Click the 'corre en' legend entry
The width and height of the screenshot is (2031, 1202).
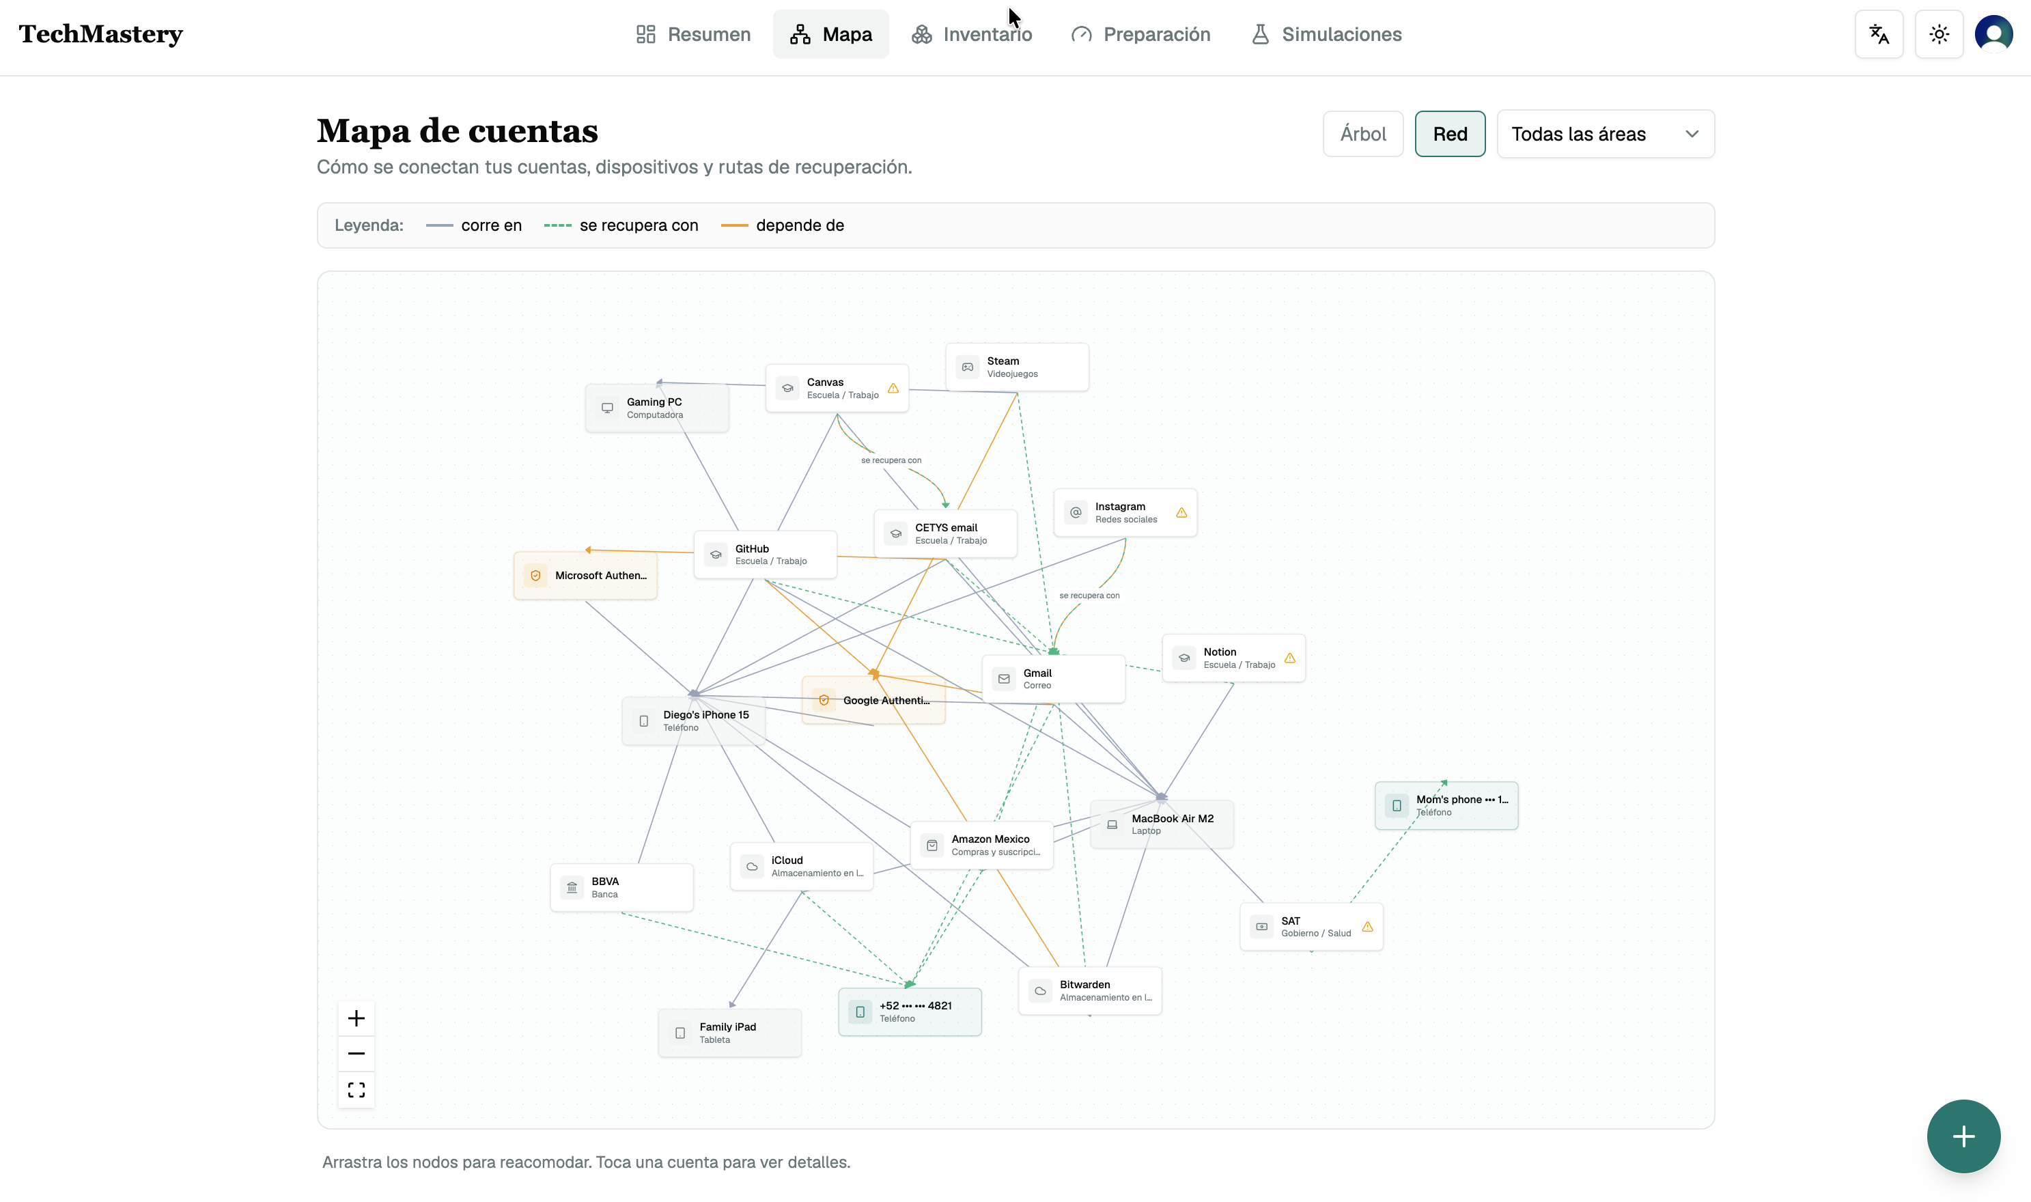474,225
